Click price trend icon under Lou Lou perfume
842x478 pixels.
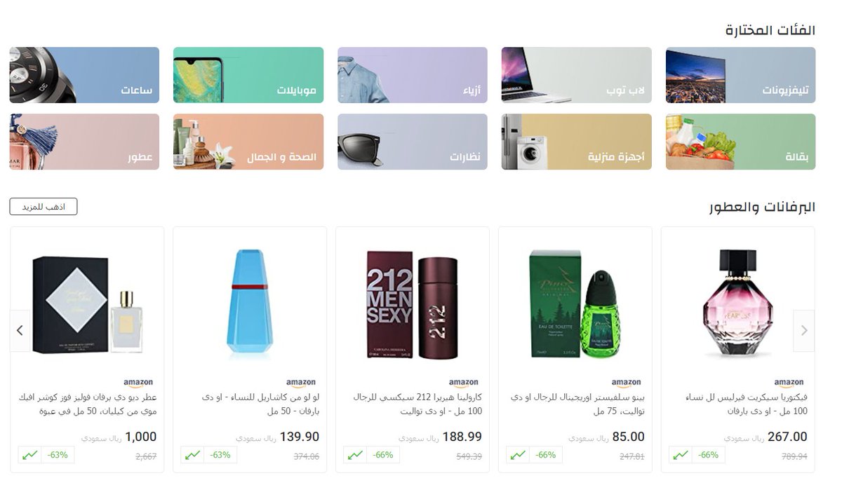(192, 455)
